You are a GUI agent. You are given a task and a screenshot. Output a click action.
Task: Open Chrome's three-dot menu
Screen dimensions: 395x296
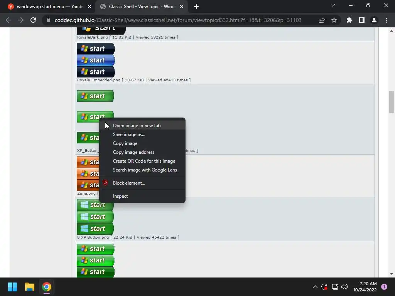pos(387,20)
